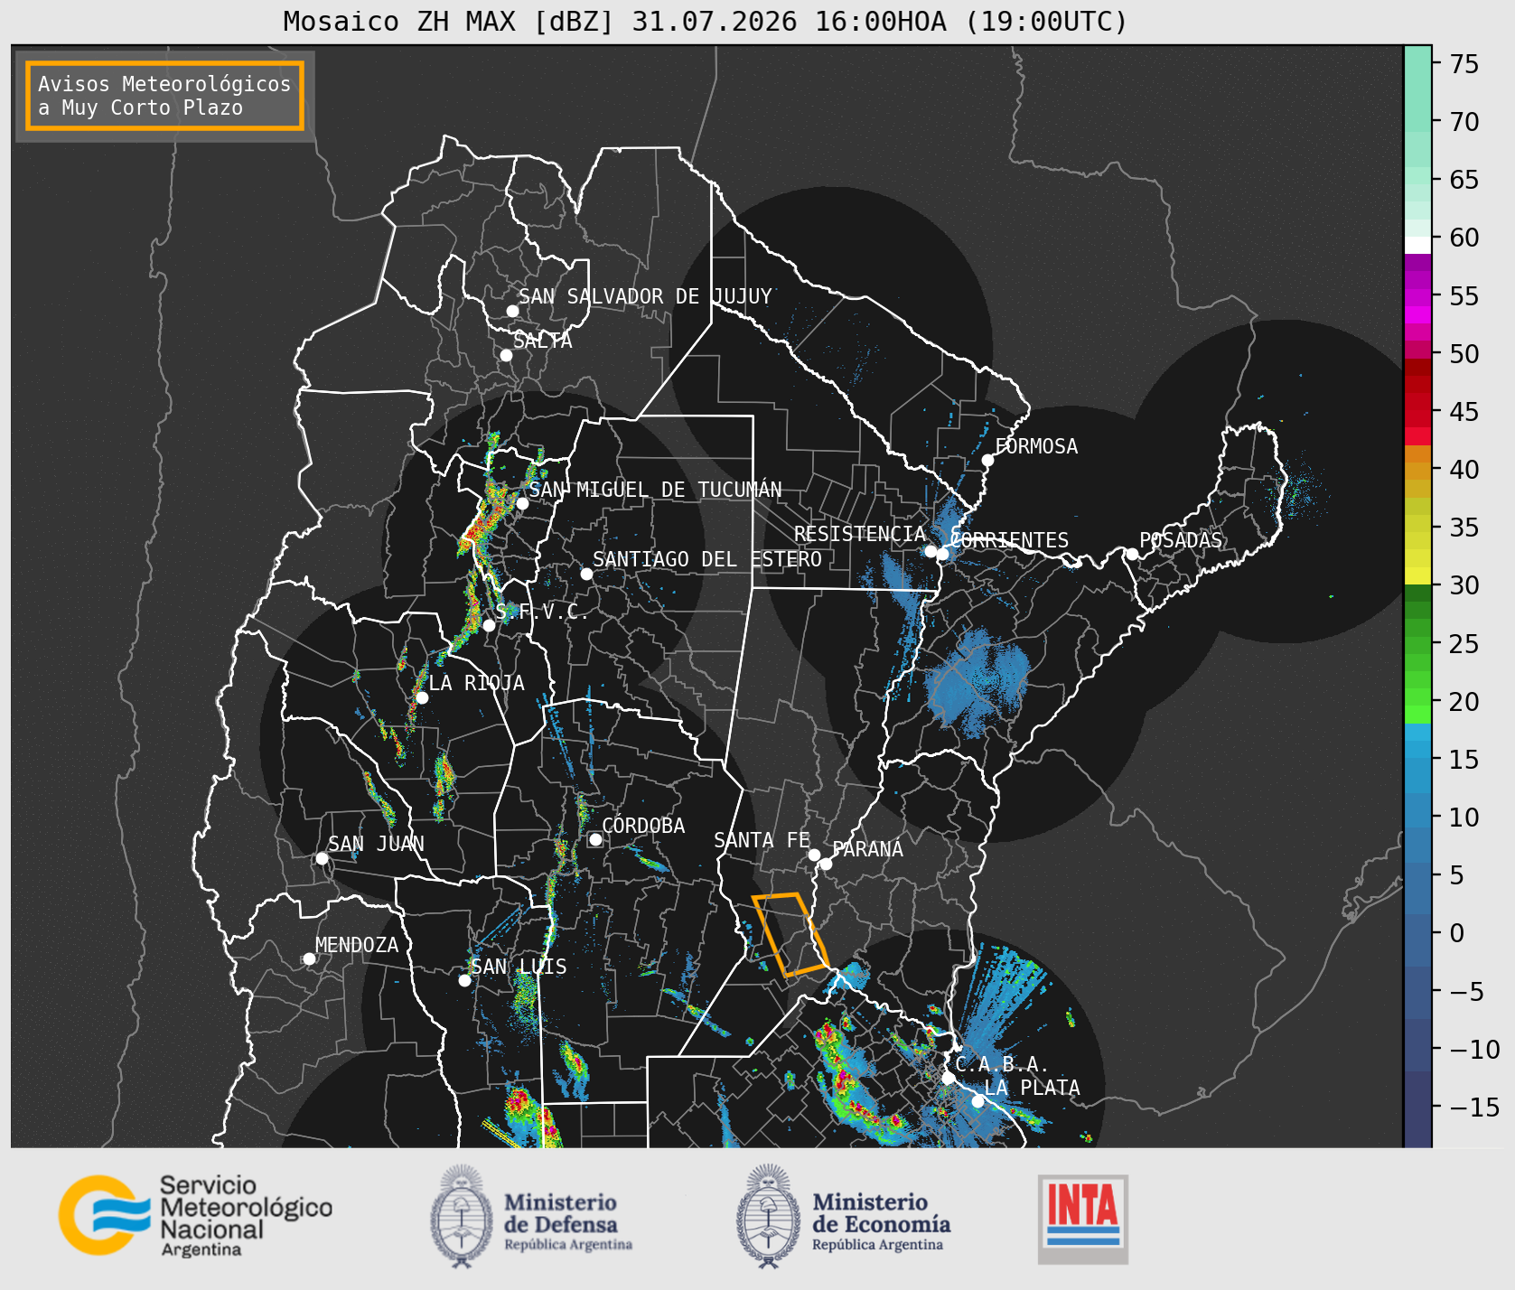1515x1290 pixels.
Task: Click the La Plata city marker
Action: tap(977, 1101)
